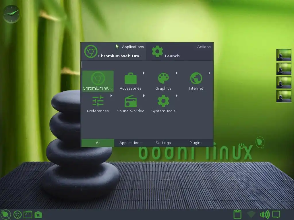
Task: Click the analog clock gadget
Action: click(11, 14)
